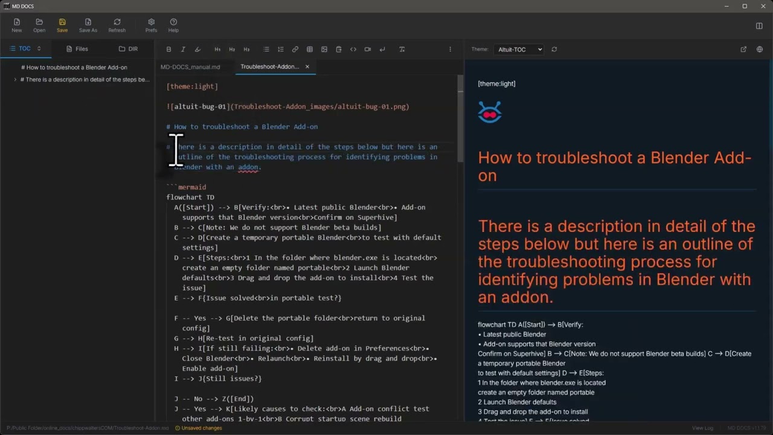Open the Theme dropdown showing Altuit-TOC

pos(519,50)
